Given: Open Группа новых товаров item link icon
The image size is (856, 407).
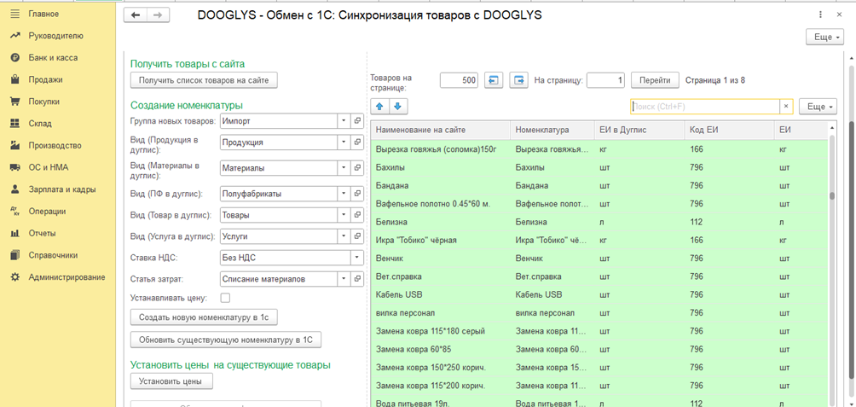Looking at the screenshot, I should [x=357, y=120].
